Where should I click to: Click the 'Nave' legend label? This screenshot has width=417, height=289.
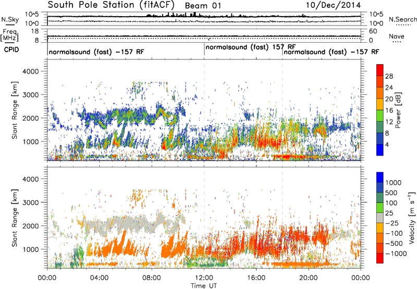pos(397,36)
